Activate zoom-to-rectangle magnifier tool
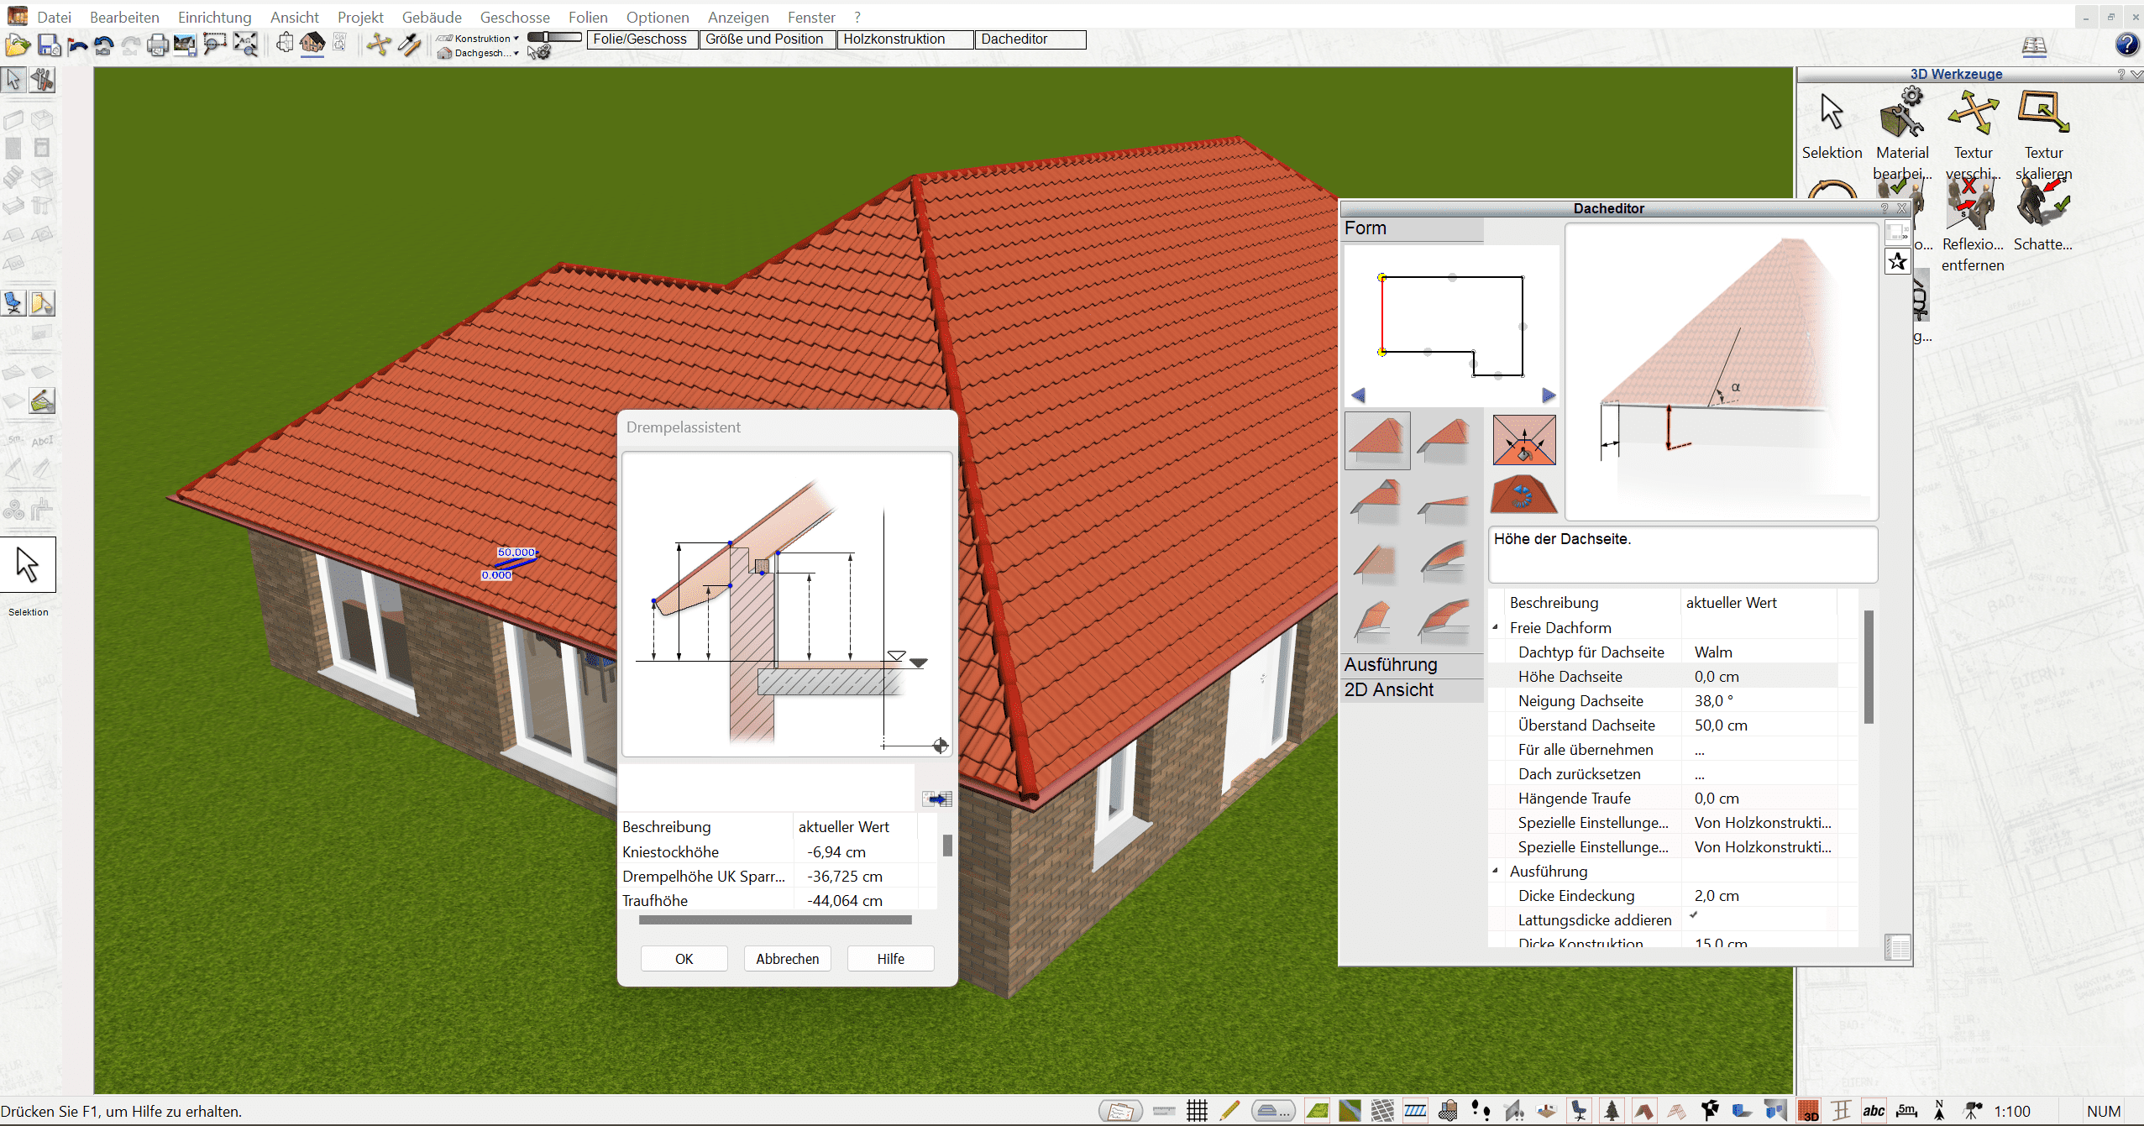This screenshot has height=1126, width=2144. click(x=215, y=45)
